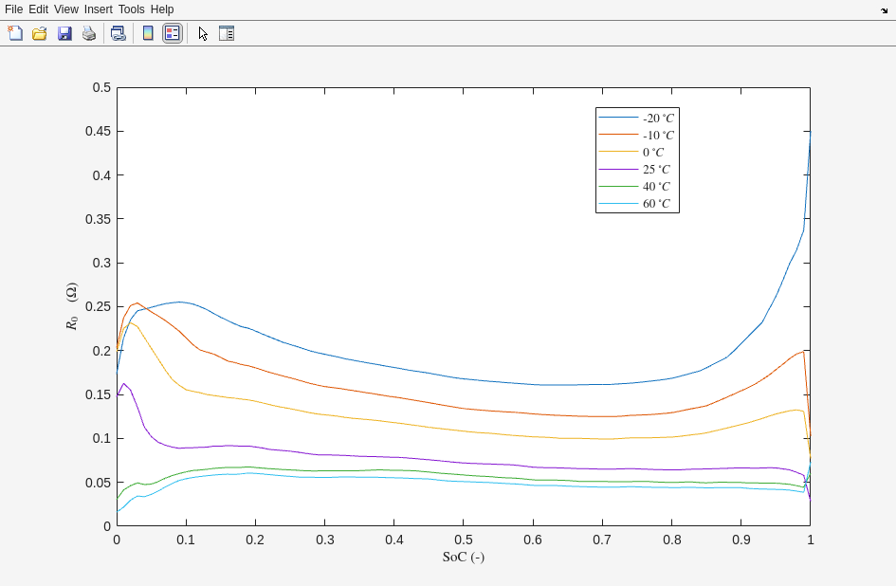Viewport: 896px width, 586px height.
Task: Click the New Figure icon
Action: click(x=15, y=33)
